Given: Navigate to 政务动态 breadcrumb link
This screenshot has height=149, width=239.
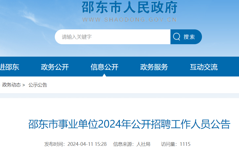Looking at the screenshot, I should (x=11, y=85).
